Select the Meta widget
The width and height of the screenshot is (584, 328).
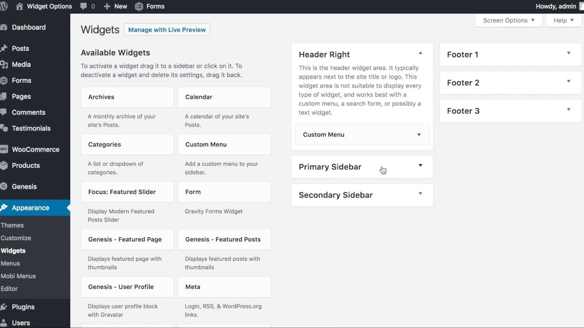(224, 287)
